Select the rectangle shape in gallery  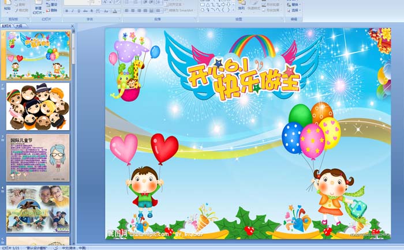(203, 5)
